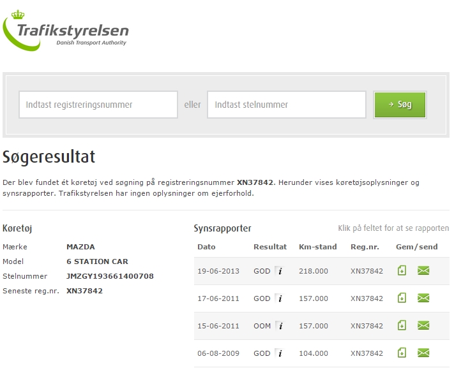Open the report dated 15-06-2011
This screenshot has height=375, width=454.
click(218, 326)
